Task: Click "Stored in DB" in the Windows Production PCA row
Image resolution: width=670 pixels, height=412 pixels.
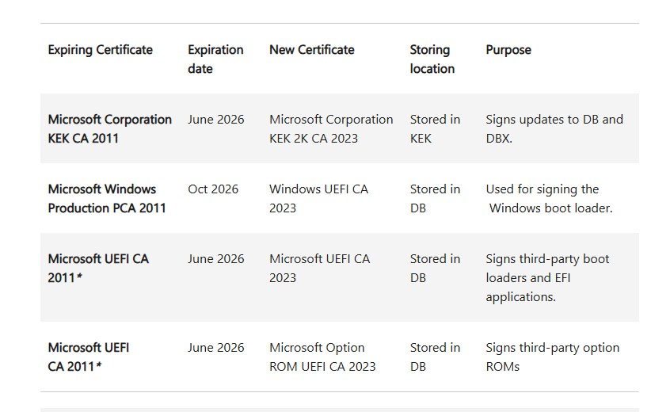Action: tap(435, 199)
